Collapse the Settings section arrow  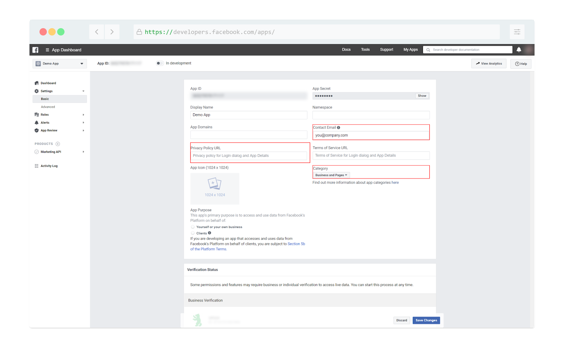click(x=84, y=91)
